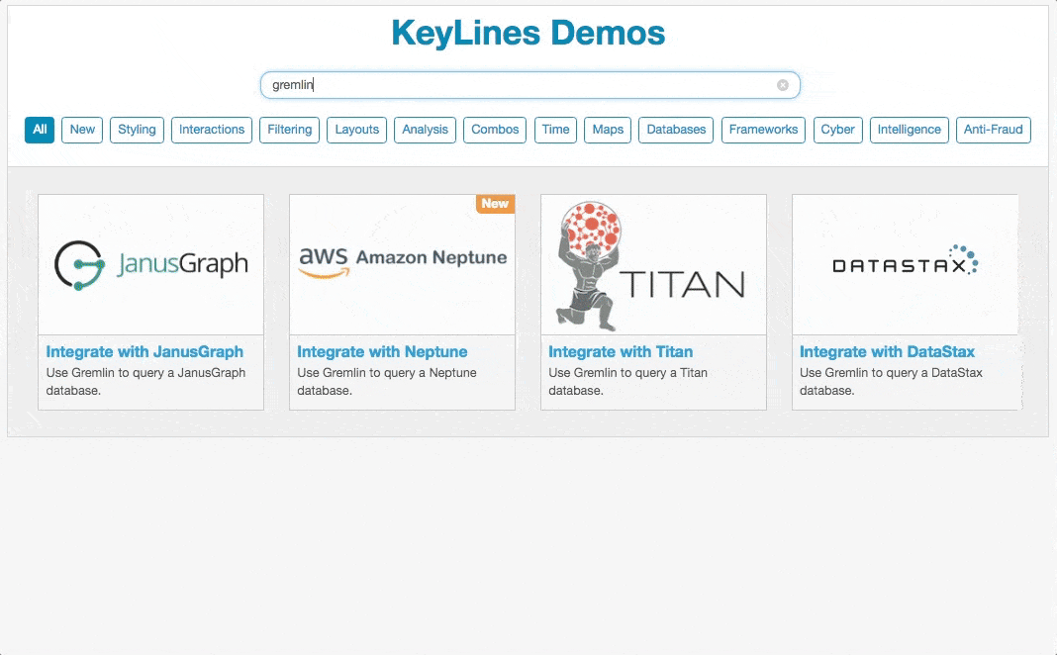
Task: Click the orange New badge on Neptune
Action: click(495, 204)
